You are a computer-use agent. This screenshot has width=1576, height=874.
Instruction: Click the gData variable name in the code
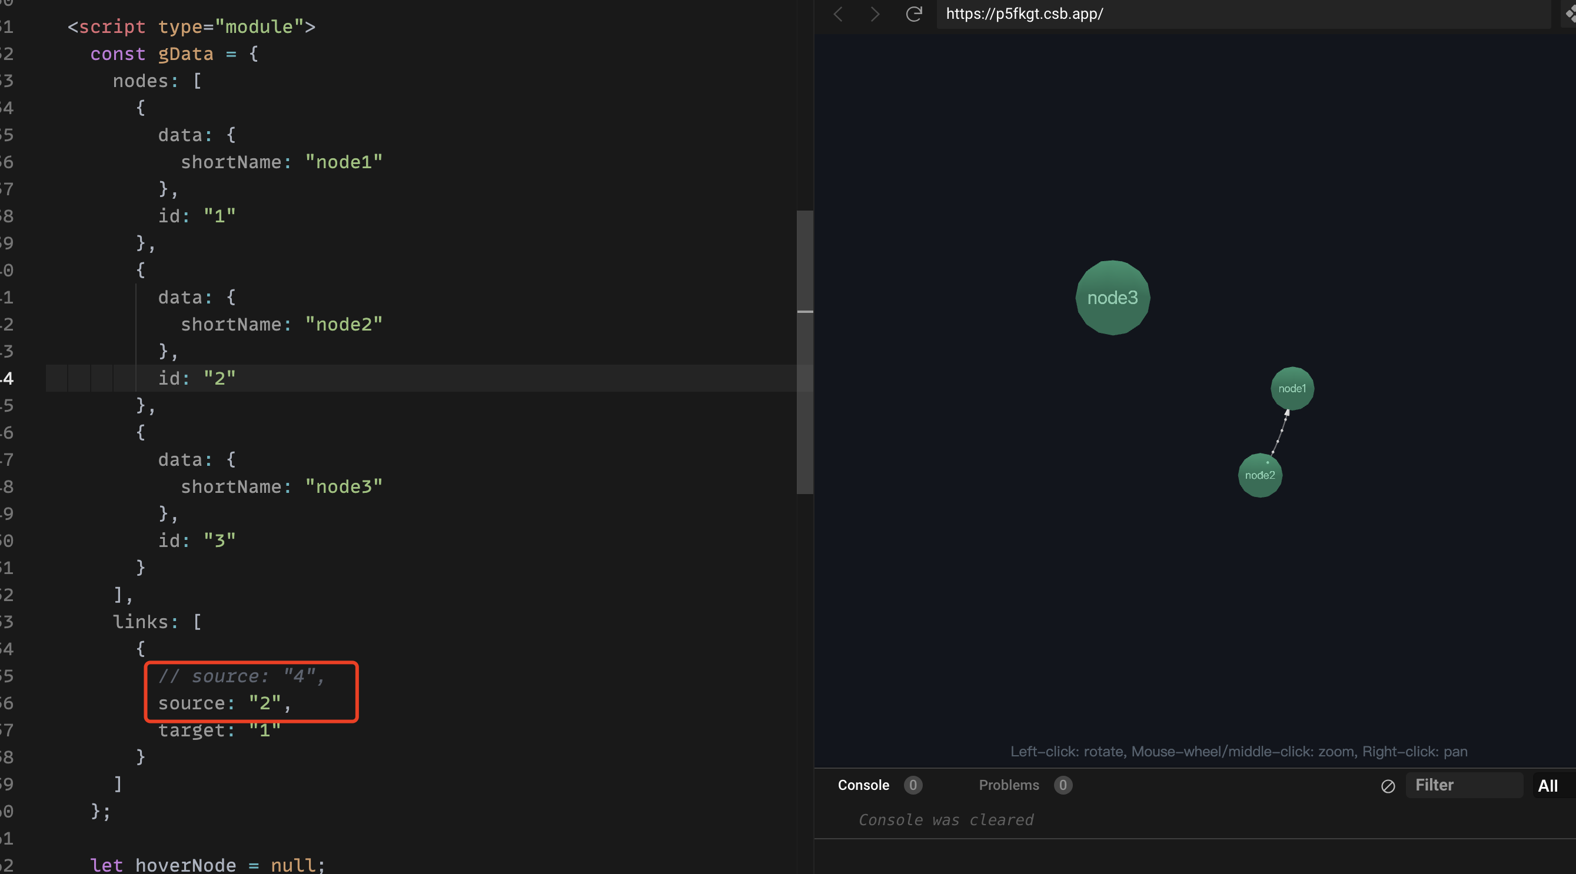tap(185, 54)
